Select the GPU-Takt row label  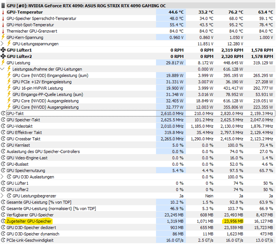coord(15,114)
